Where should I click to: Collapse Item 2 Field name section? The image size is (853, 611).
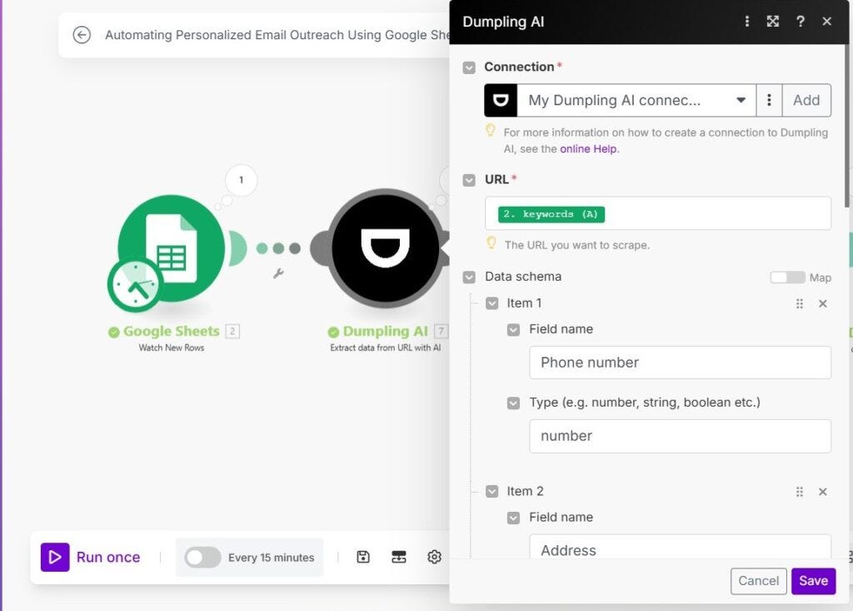(513, 518)
